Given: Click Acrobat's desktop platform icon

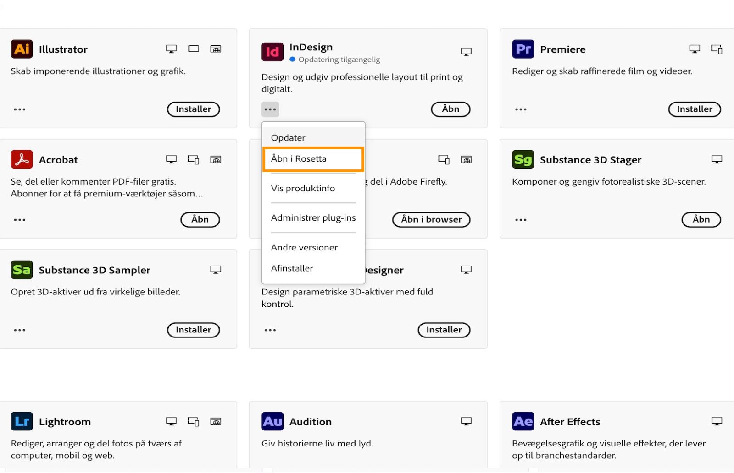Looking at the screenshot, I should pyautogui.click(x=171, y=159).
